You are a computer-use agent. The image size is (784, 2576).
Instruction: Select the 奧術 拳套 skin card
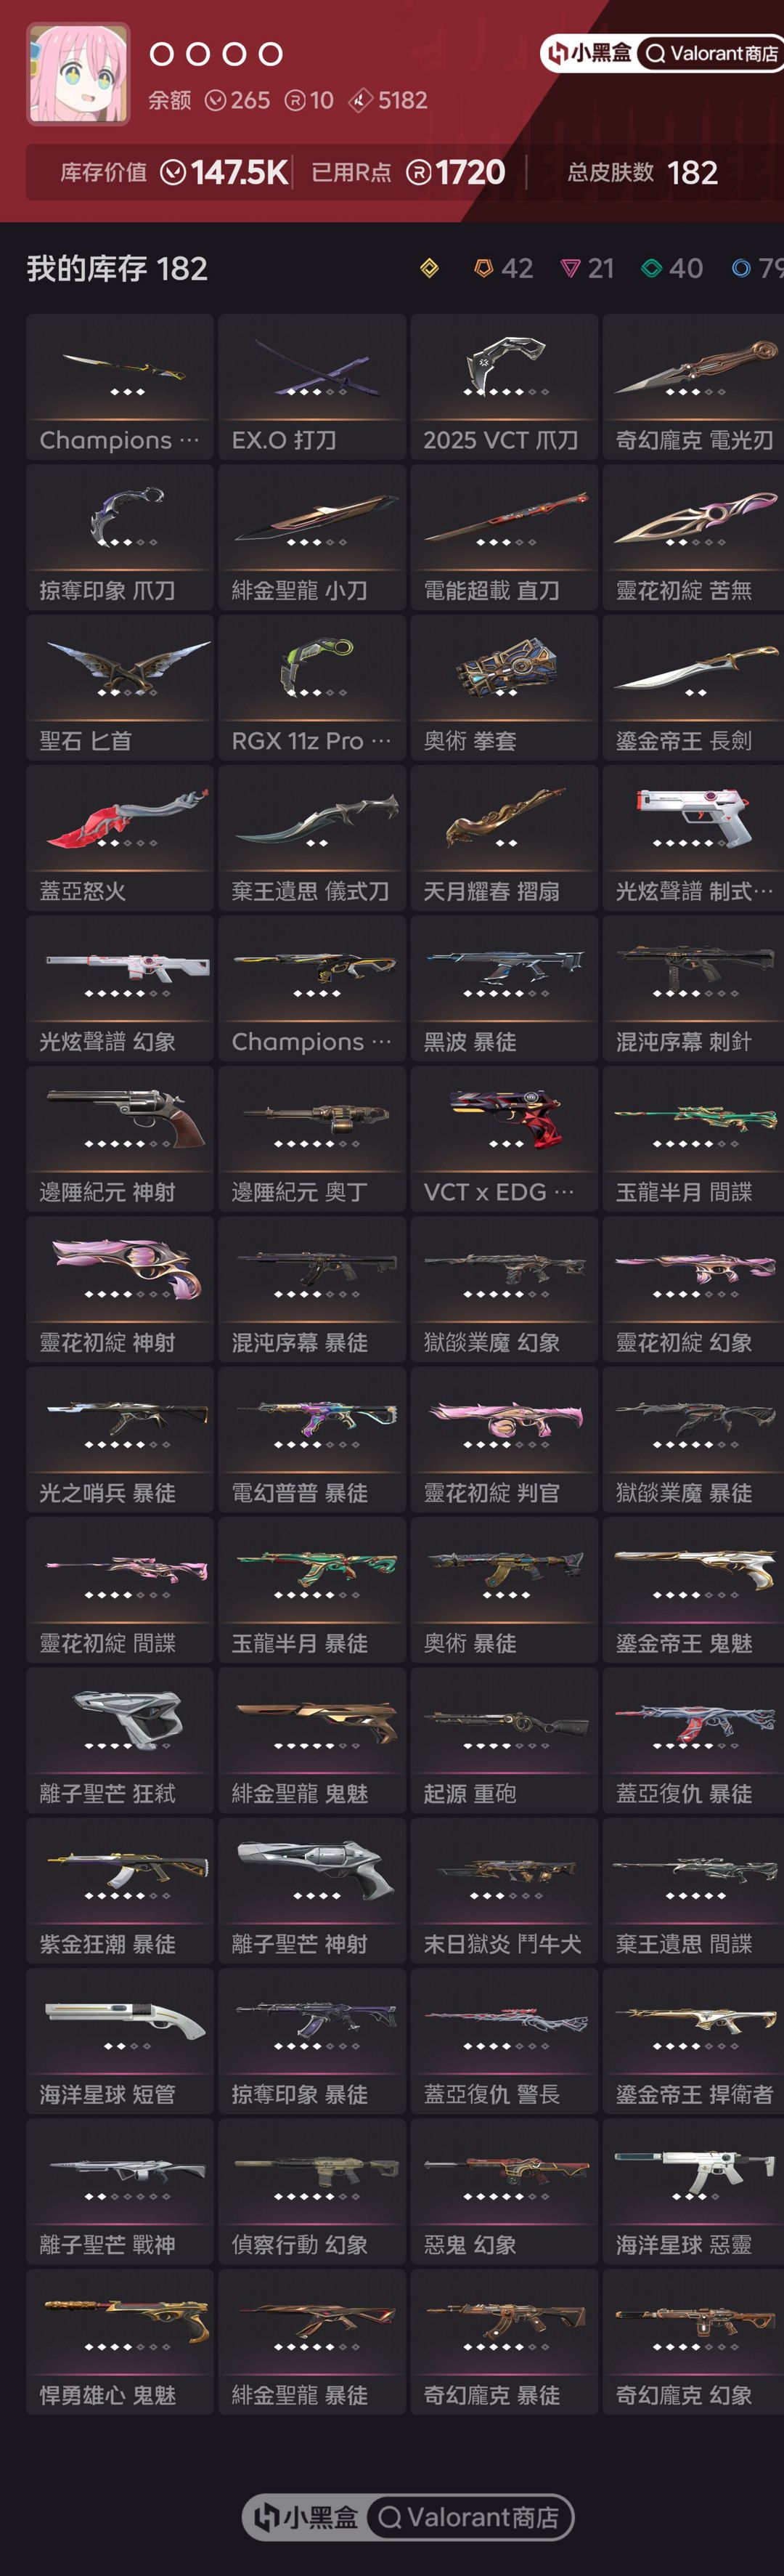tap(503, 688)
